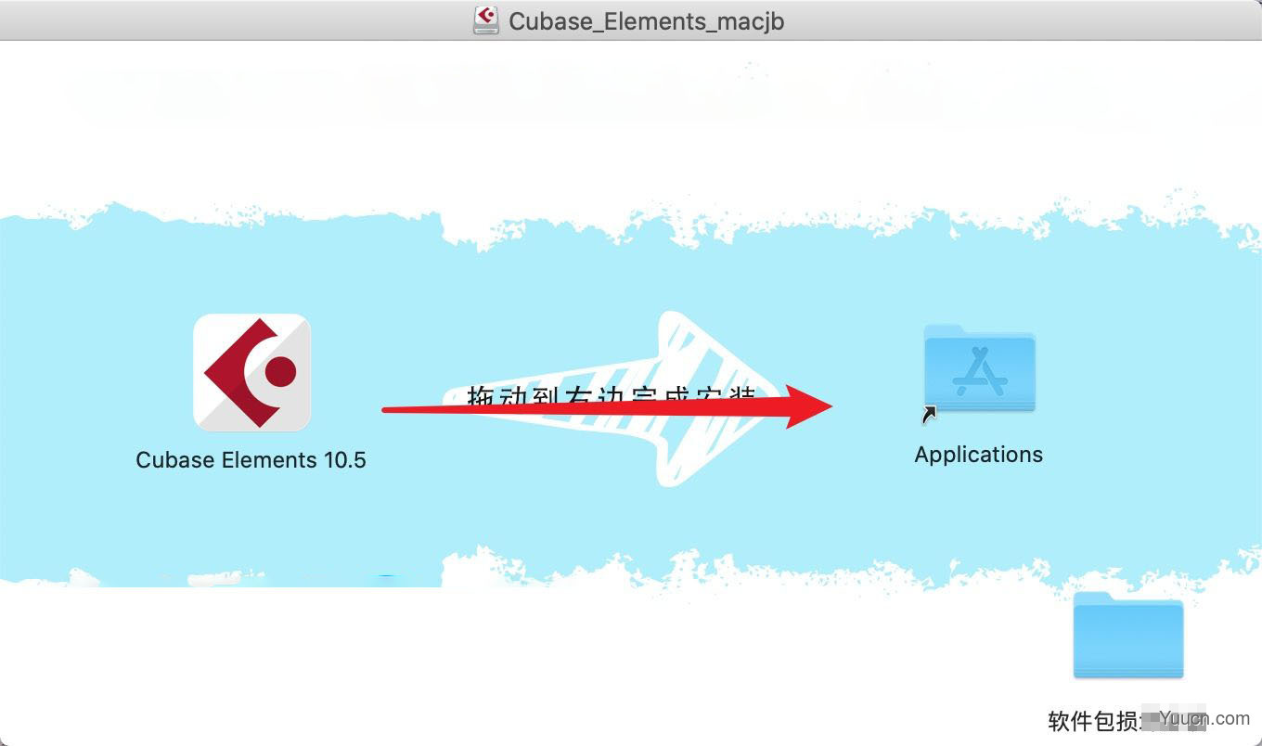
Task: Select the "Applications" label text
Action: 979,455
